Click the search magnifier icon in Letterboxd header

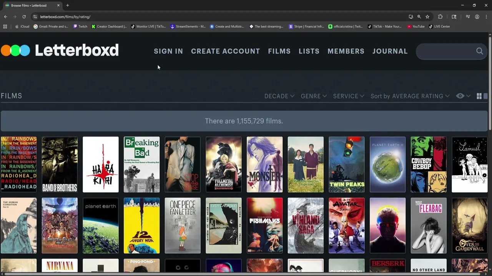coord(480,51)
